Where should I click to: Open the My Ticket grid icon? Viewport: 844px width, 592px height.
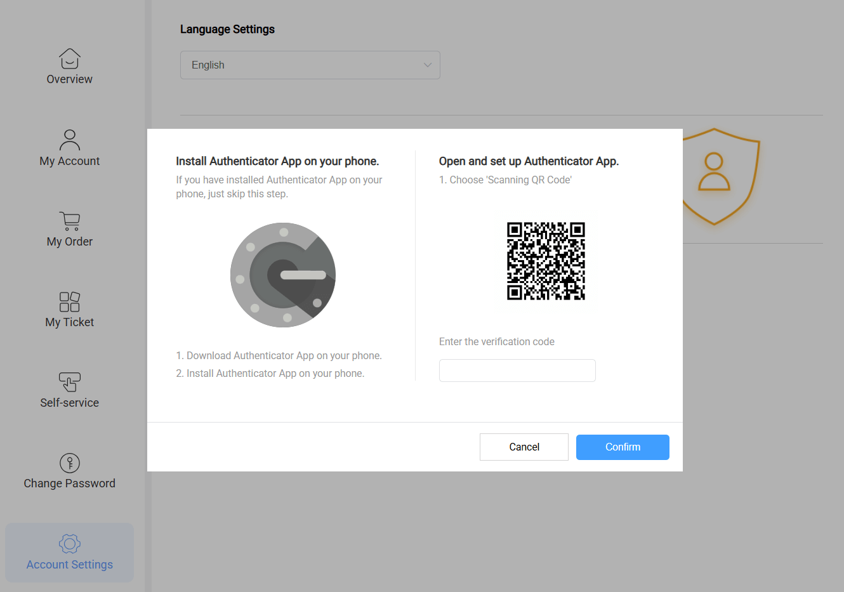69,301
